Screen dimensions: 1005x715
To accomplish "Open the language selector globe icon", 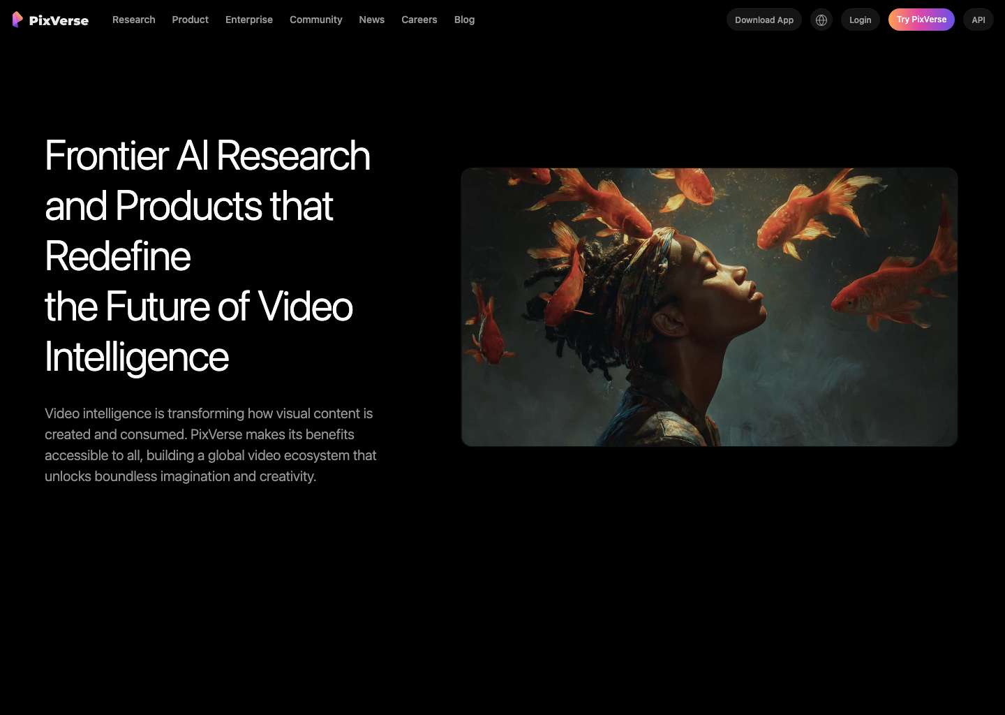I will (x=821, y=20).
